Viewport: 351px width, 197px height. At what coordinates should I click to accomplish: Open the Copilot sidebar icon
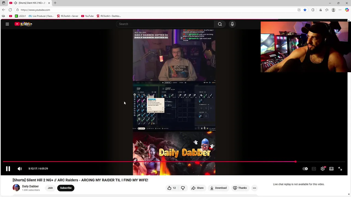pyautogui.click(x=347, y=10)
